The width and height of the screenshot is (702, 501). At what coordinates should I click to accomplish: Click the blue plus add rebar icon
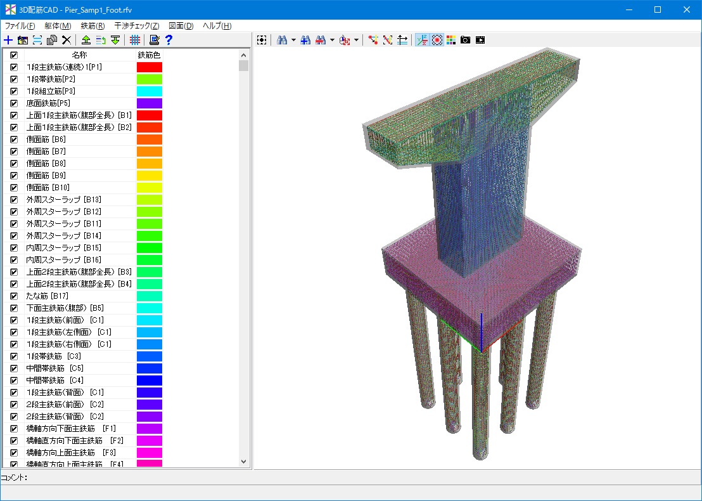pyautogui.click(x=8, y=41)
